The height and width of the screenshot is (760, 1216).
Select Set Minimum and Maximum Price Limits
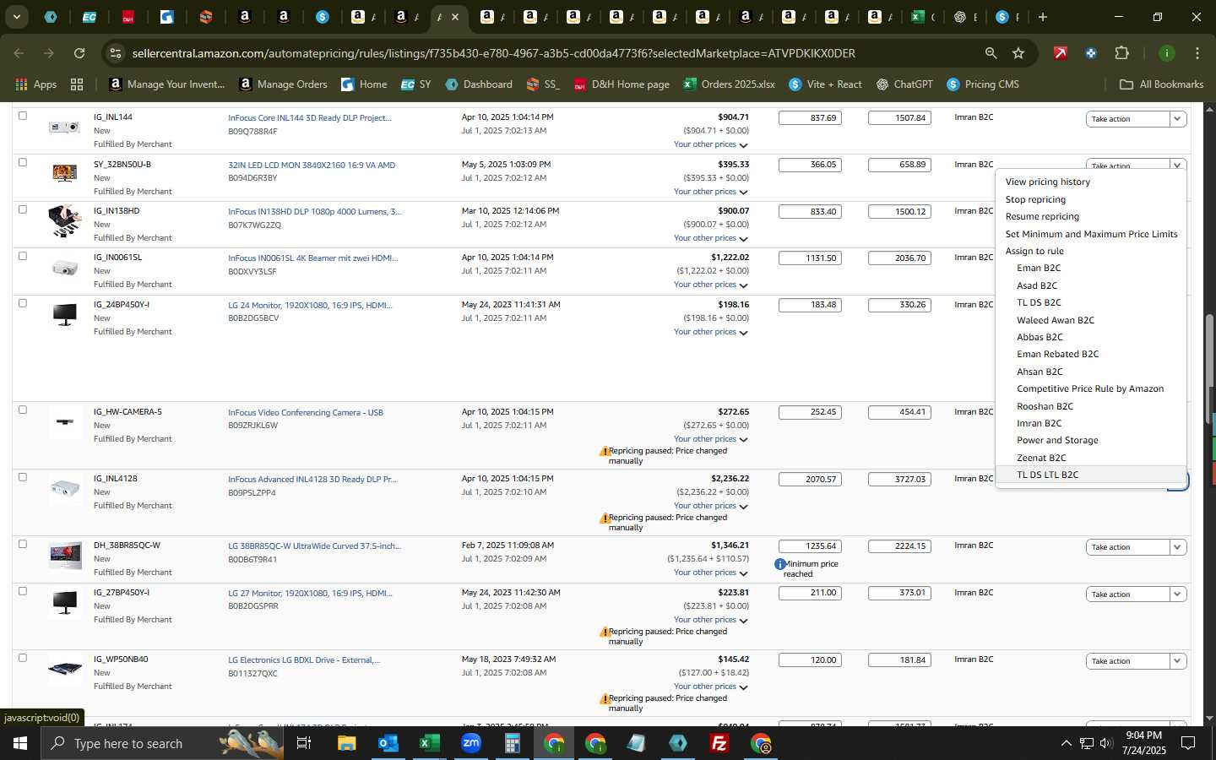coord(1091,234)
